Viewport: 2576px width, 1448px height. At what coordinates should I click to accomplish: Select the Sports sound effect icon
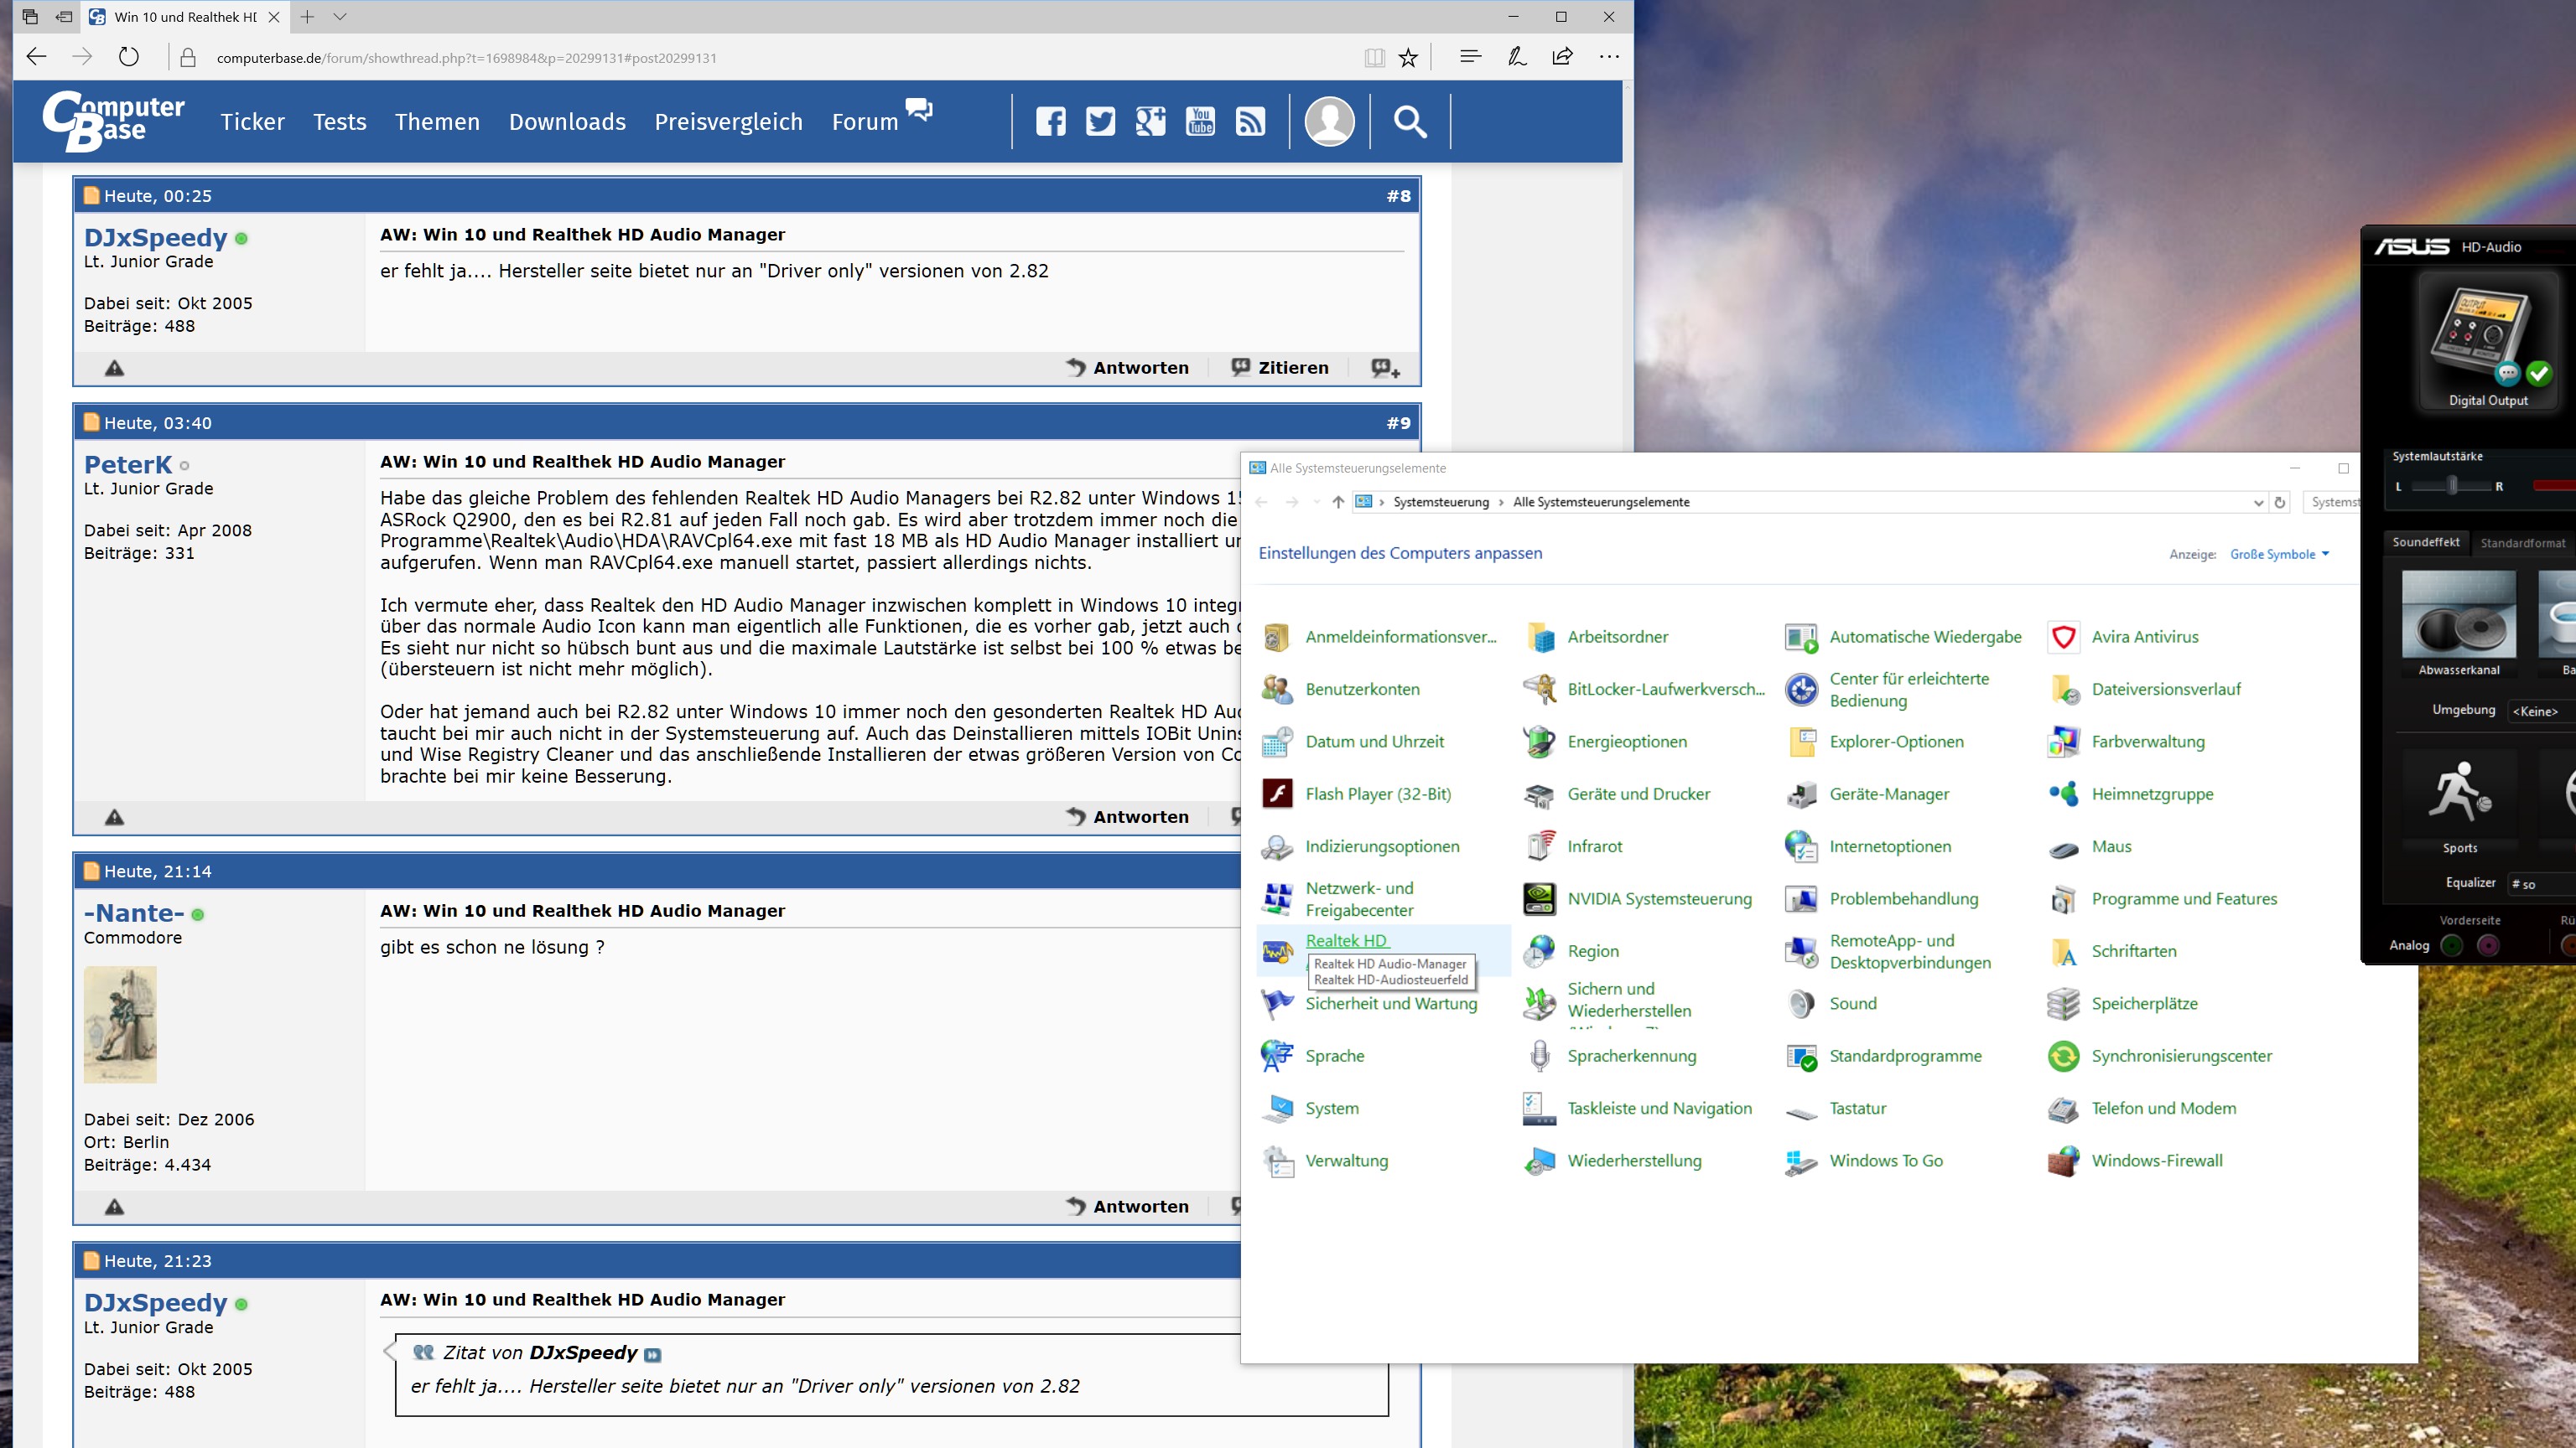click(2459, 793)
